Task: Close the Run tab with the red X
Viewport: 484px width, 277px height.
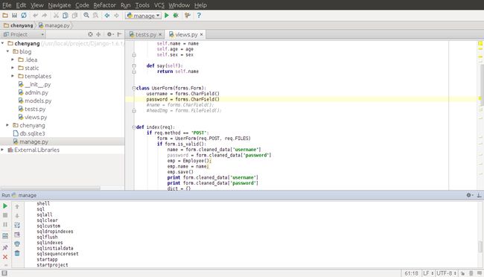Action: coord(5,257)
